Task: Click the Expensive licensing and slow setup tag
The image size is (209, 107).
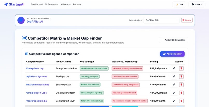Action: [127, 68]
